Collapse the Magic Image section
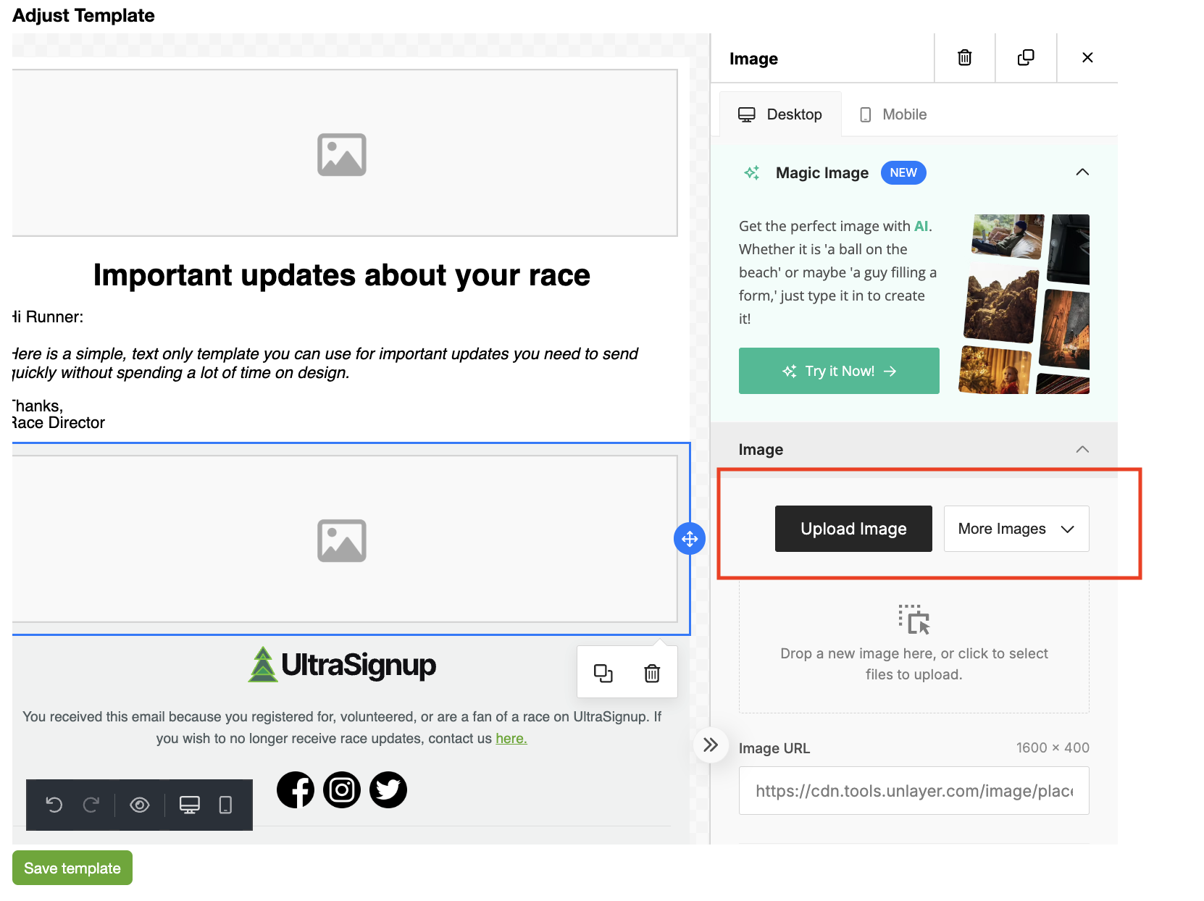The image size is (1204, 901). pos(1082,172)
